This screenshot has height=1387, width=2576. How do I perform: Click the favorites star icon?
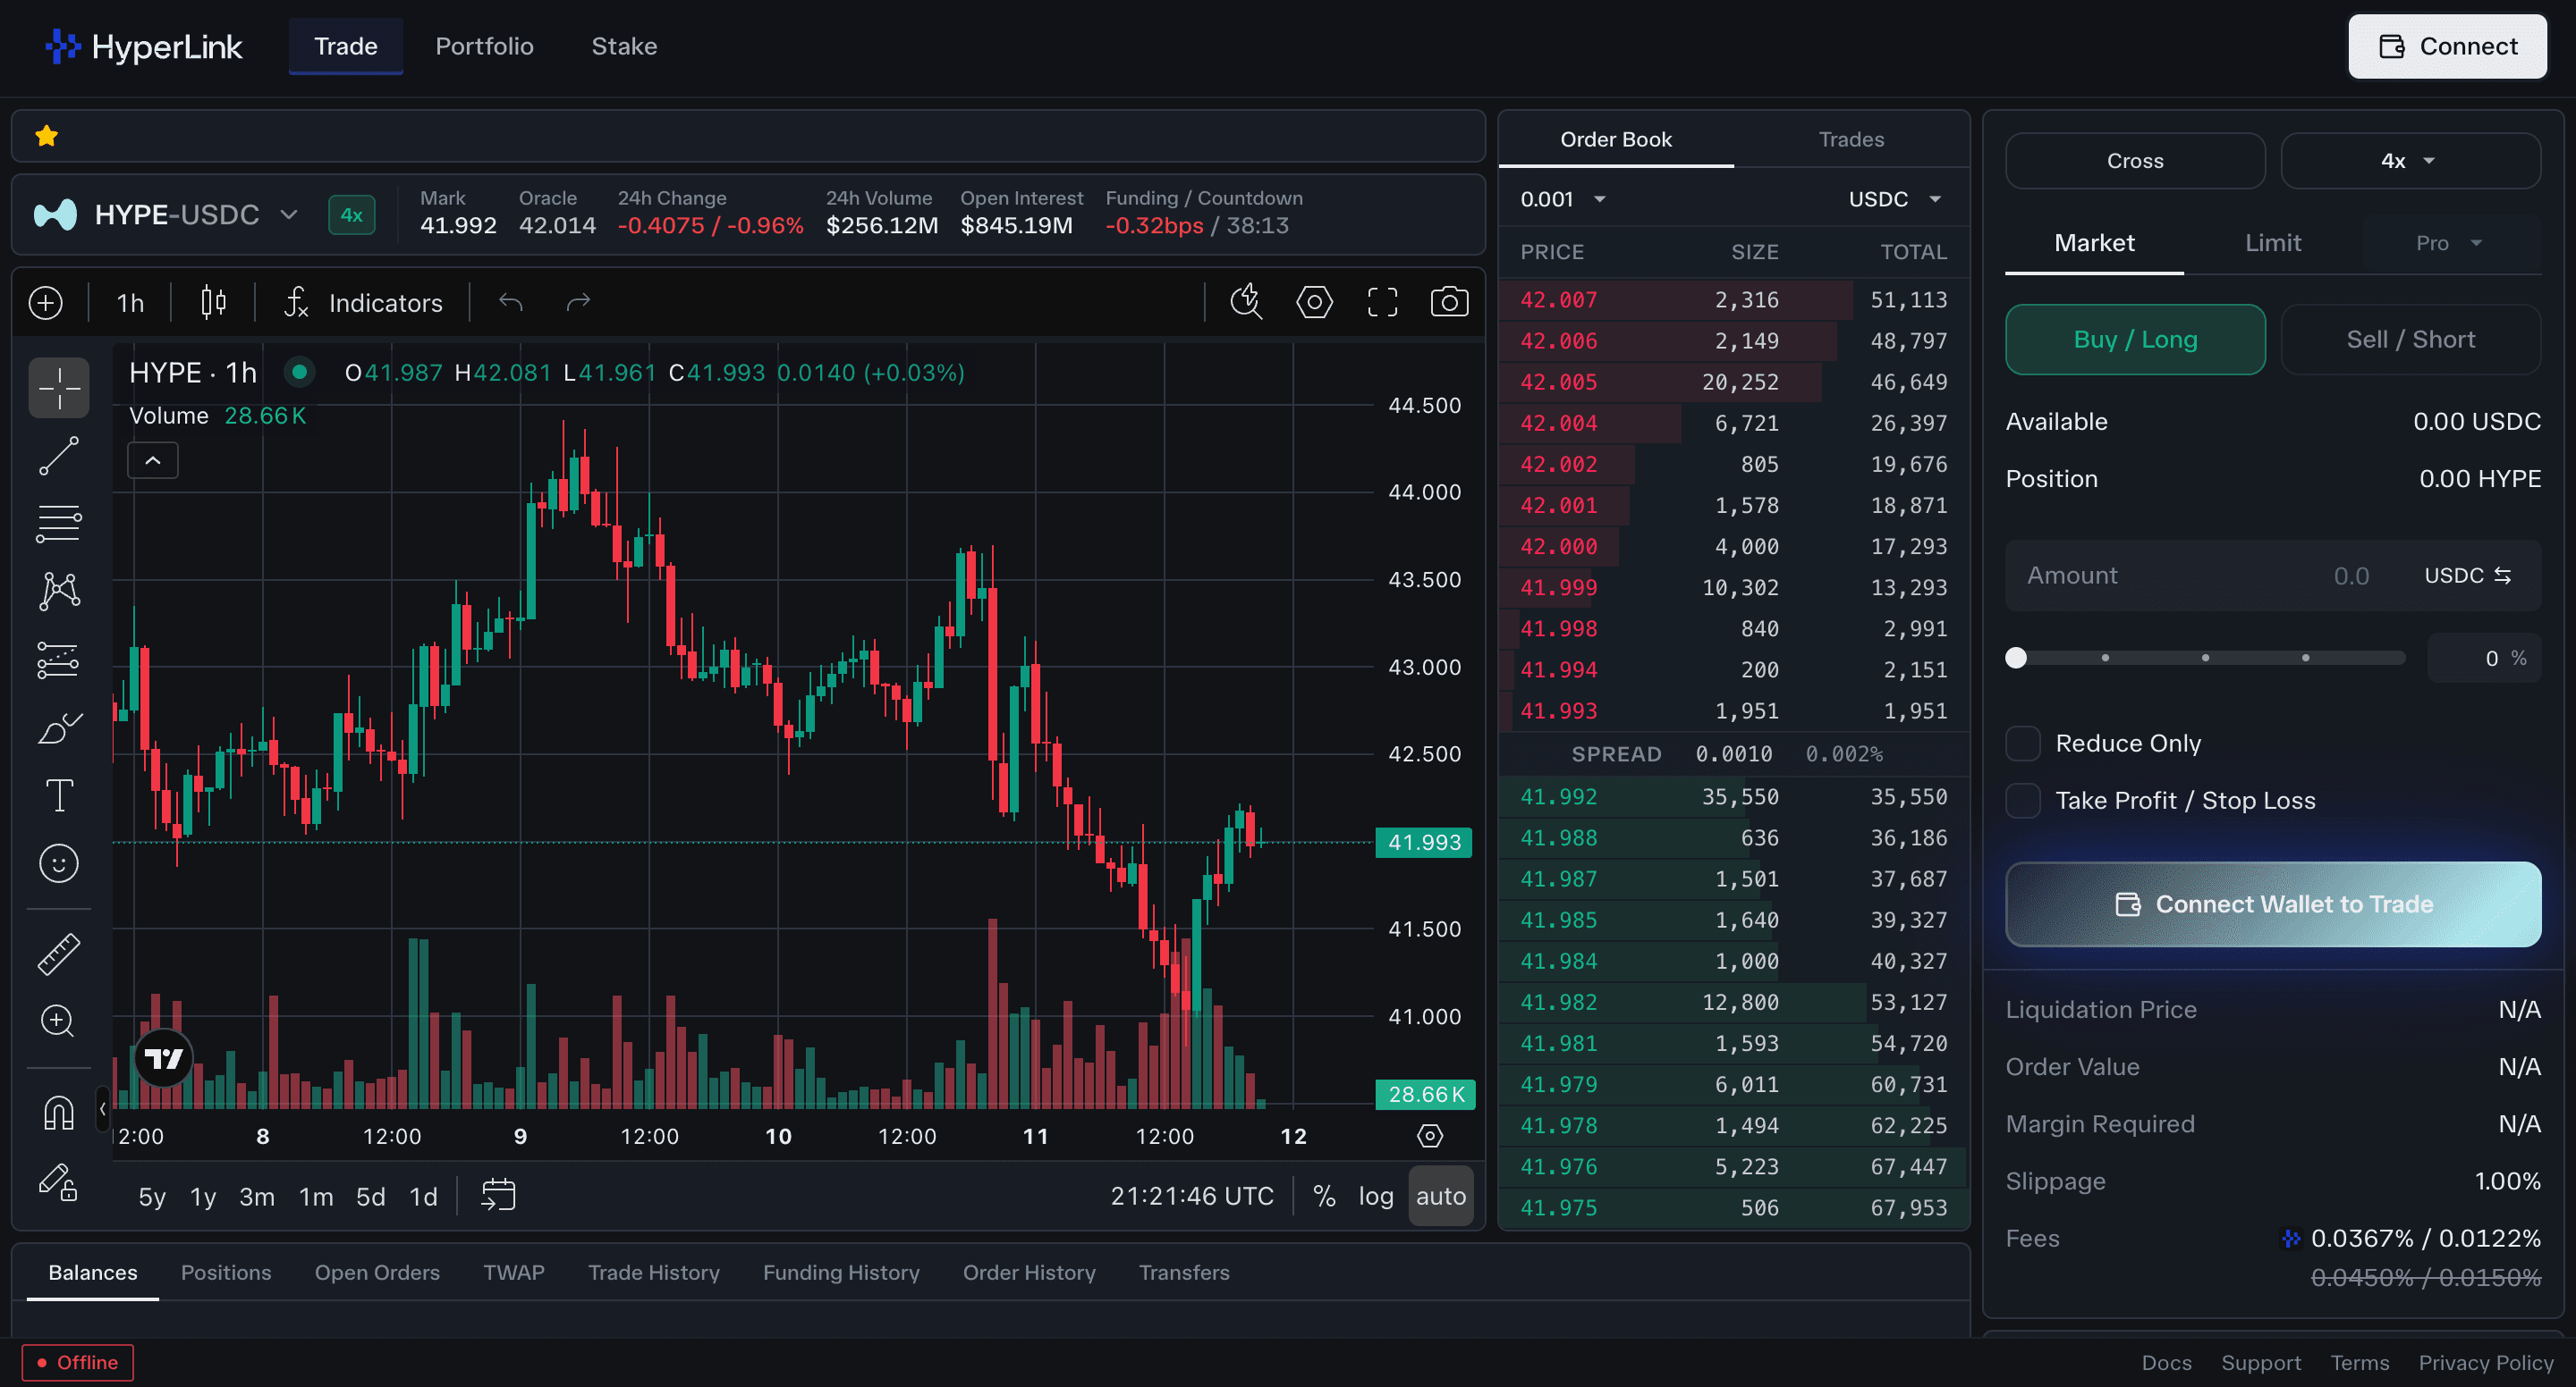[x=46, y=136]
